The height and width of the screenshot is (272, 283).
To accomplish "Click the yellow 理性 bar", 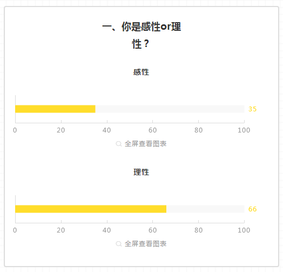I will (91, 209).
